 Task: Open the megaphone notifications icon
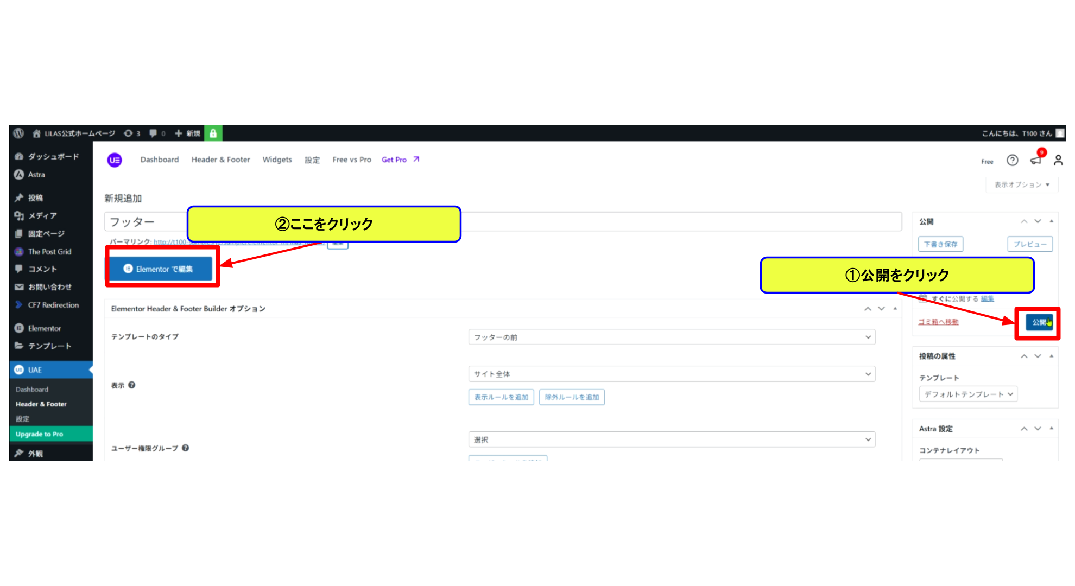(x=1036, y=160)
